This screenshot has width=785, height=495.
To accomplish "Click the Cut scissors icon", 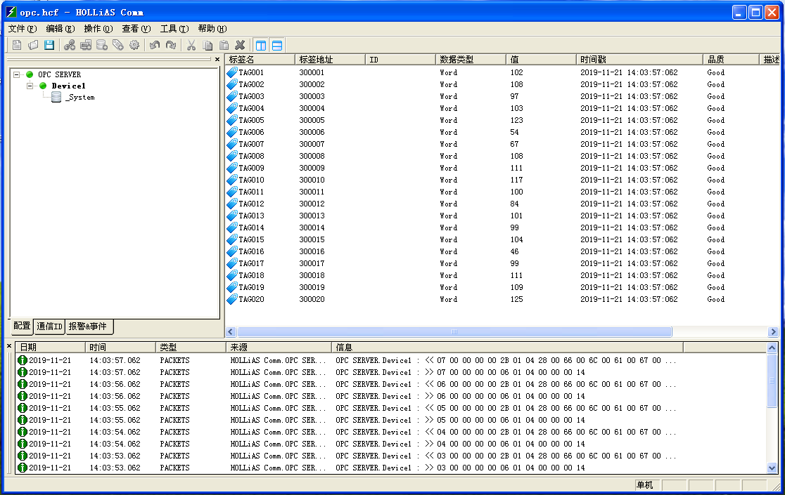I will tap(191, 45).
